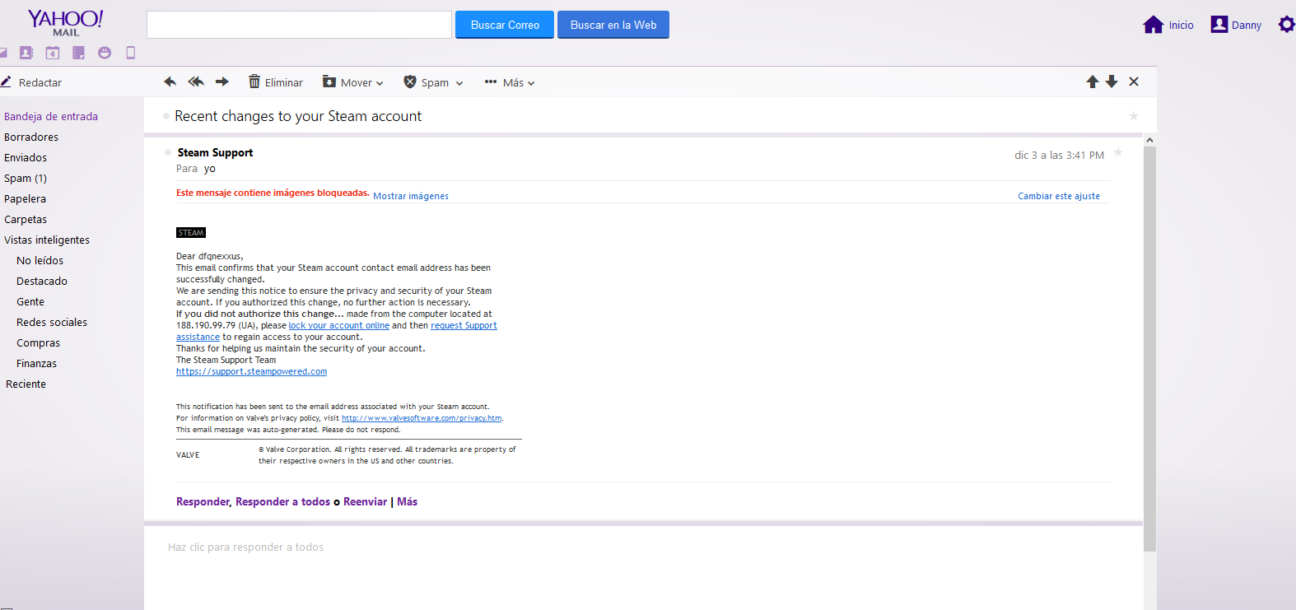Go to Inicio home
The width and height of the screenshot is (1296, 610).
pyautogui.click(x=1168, y=25)
